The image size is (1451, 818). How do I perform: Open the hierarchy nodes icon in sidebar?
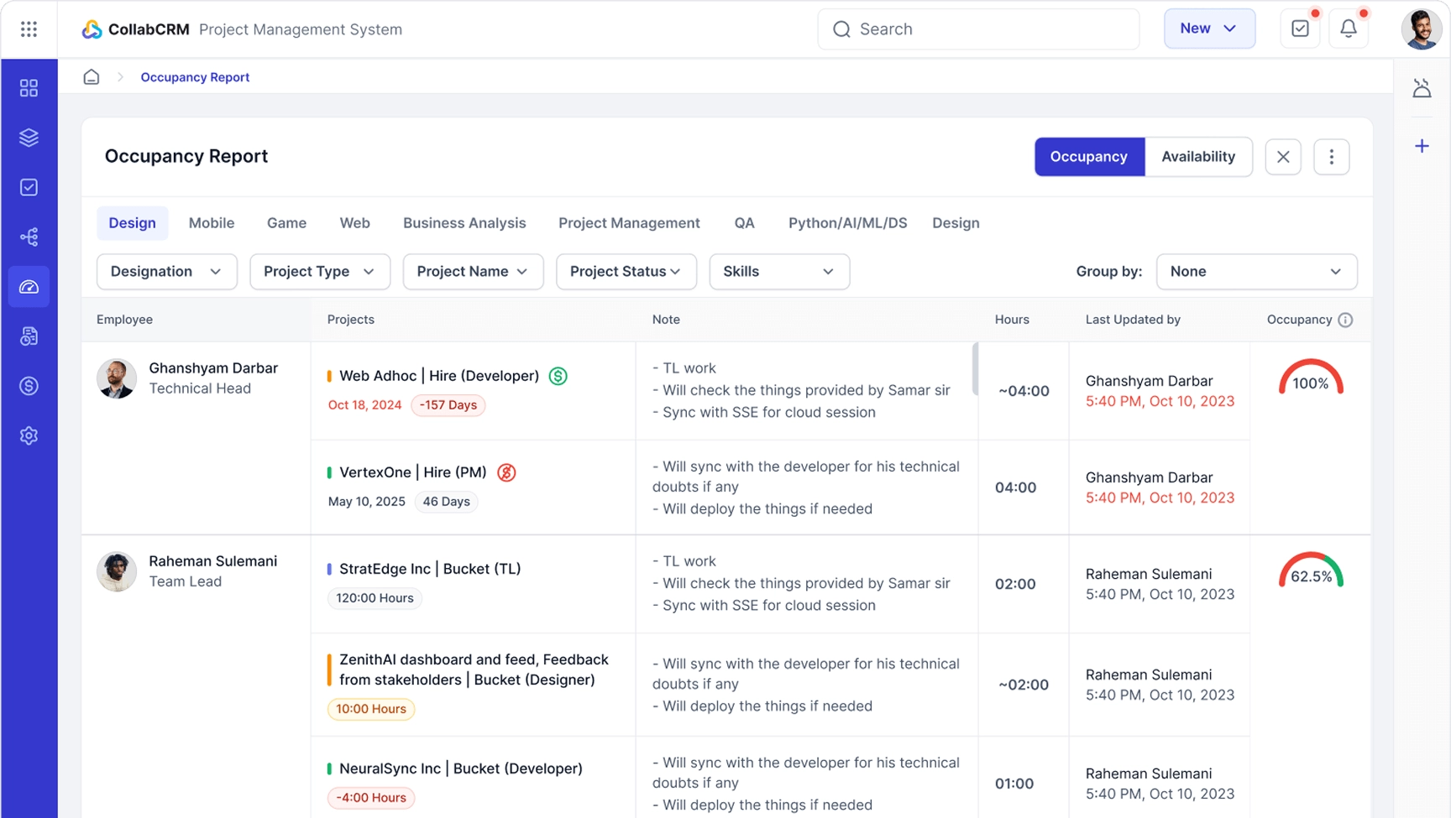(x=29, y=237)
